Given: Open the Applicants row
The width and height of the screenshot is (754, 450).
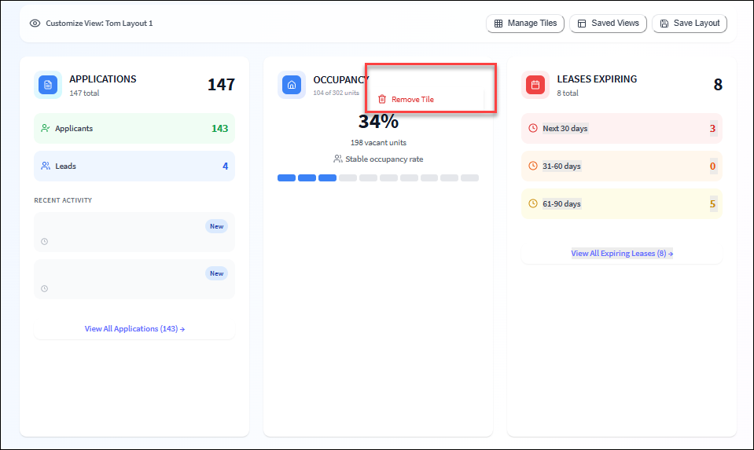Looking at the screenshot, I should [134, 128].
